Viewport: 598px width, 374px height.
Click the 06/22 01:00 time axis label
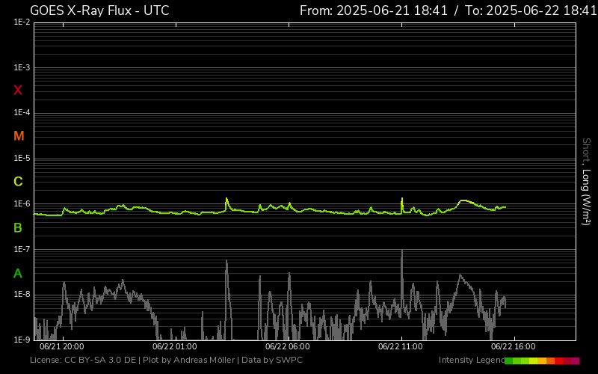click(x=174, y=346)
